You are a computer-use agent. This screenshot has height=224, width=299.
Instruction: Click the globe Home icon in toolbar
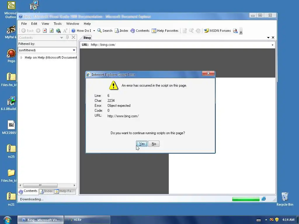point(58,31)
